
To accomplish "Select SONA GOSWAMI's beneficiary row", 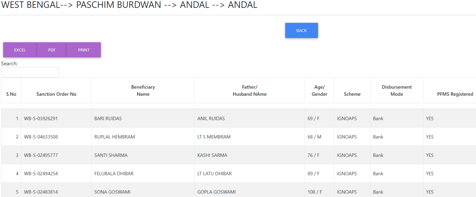I will click(110, 192).
